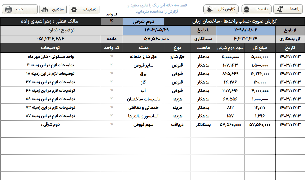Click the دسته column header

143,48
